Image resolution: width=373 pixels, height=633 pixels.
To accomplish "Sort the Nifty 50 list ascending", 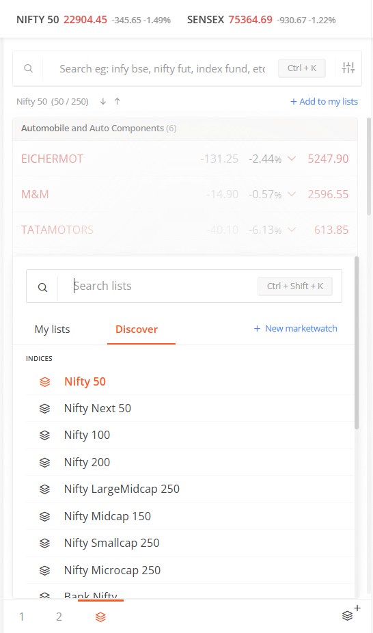I will point(118,101).
